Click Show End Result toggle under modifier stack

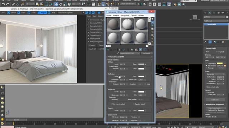210,42
